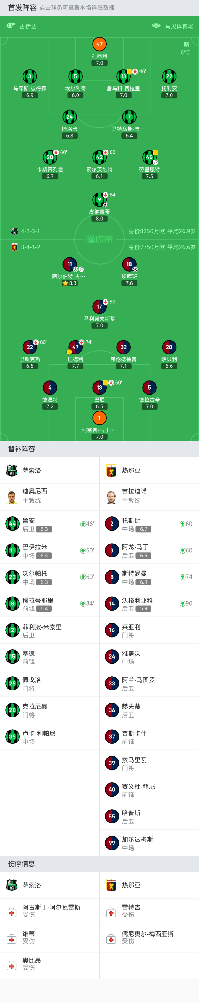
Task: Open coach 吉拉迪诺 profile photo
Action: pos(112,497)
